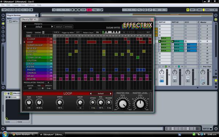The height and width of the screenshot is (137, 219).
Task: Adjust the MASTER MIX knob
Action: [x=123, y=104]
